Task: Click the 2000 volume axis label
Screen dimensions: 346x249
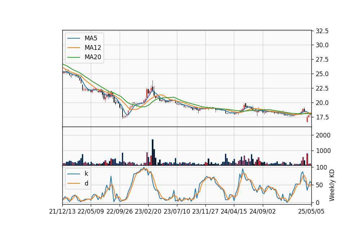Action: (x=323, y=135)
